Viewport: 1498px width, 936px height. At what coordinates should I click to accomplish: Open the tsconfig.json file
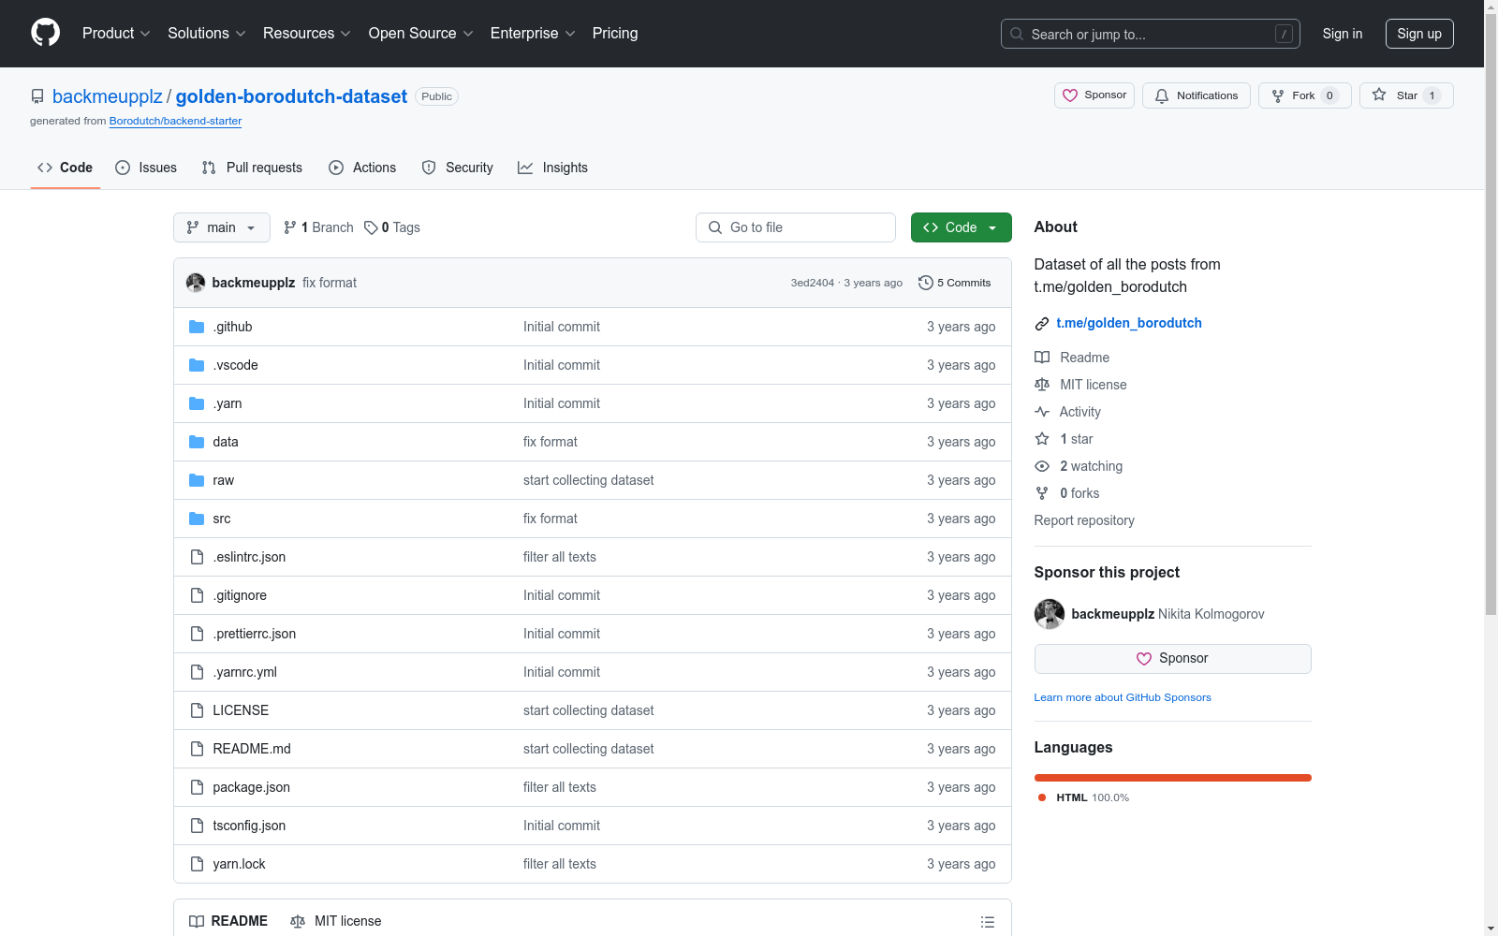tap(249, 826)
